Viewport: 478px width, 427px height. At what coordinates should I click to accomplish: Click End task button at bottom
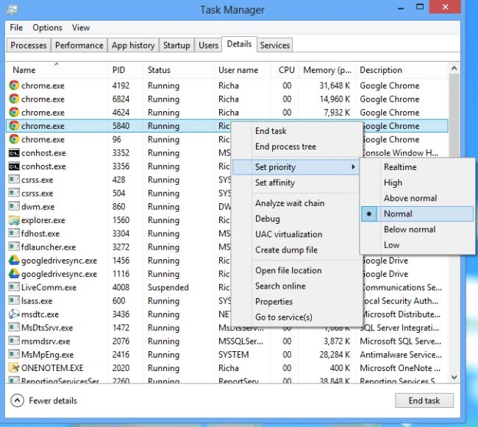(x=424, y=400)
